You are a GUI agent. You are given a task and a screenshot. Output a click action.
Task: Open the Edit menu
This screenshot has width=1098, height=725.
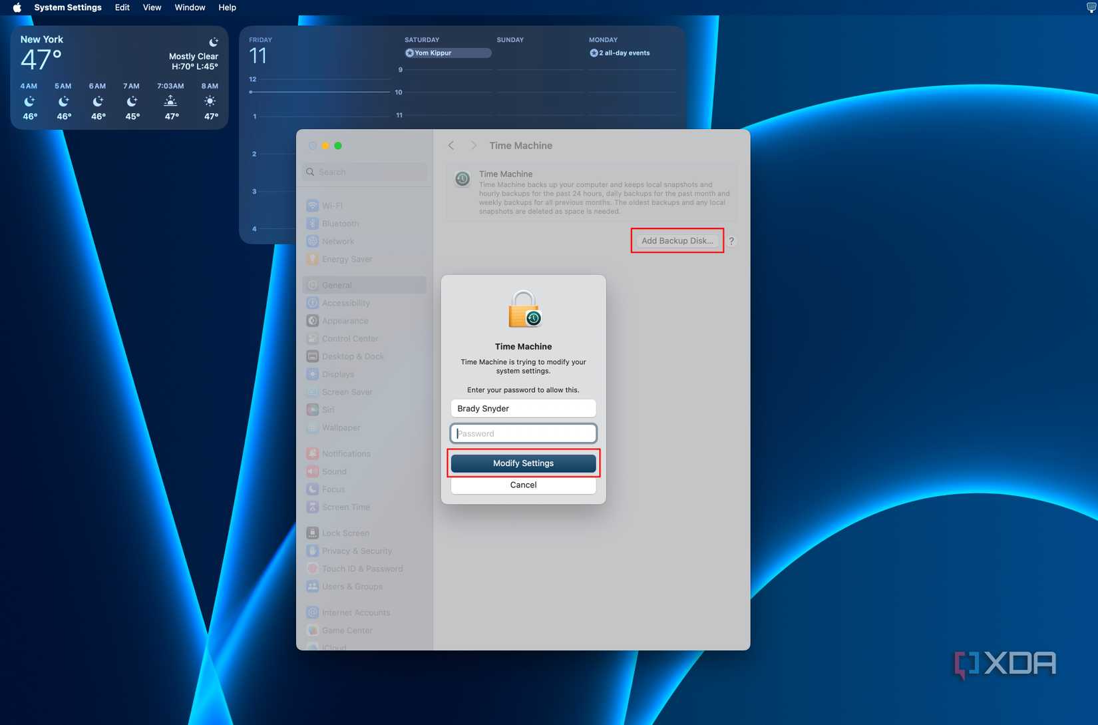pyautogui.click(x=122, y=7)
